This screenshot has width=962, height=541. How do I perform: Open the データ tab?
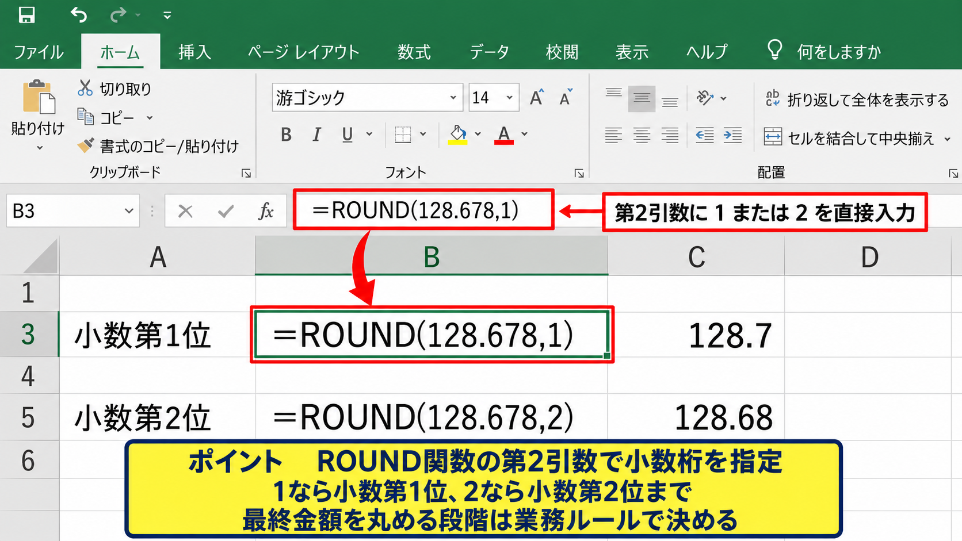(x=489, y=52)
